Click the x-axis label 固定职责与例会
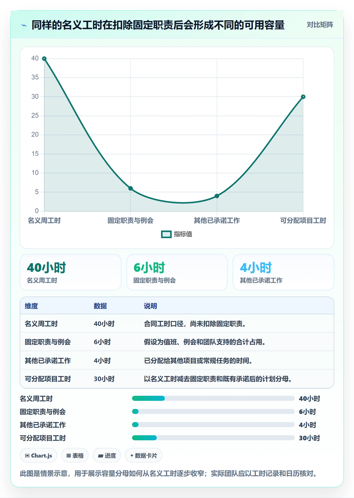Viewport: 354px width, 498px height. [x=130, y=221]
